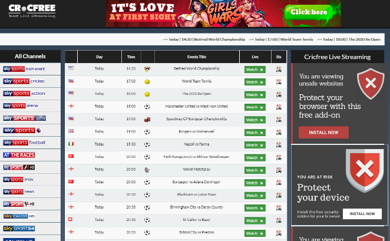Click 'Cricfree Live Streaming' panel heading

click(x=337, y=57)
